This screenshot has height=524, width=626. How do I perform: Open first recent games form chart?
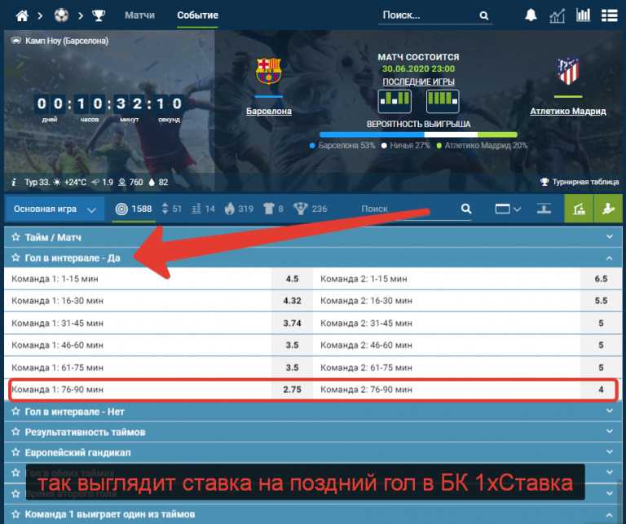395,101
